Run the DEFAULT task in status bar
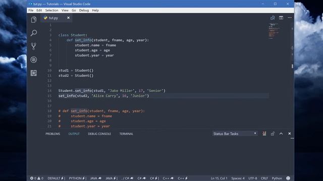Image resolution: width=323 pixels, height=181 pixels. (x=56, y=178)
